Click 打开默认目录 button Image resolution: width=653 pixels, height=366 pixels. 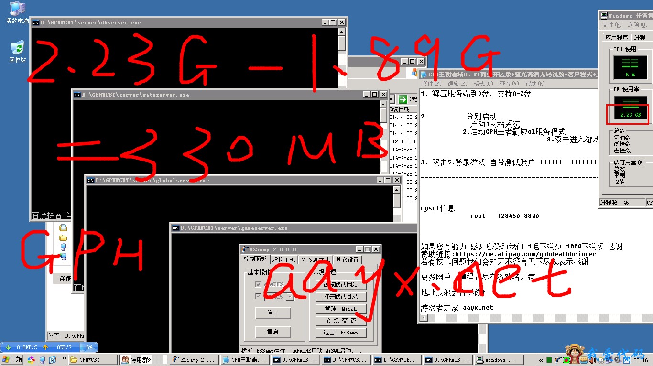[340, 297]
